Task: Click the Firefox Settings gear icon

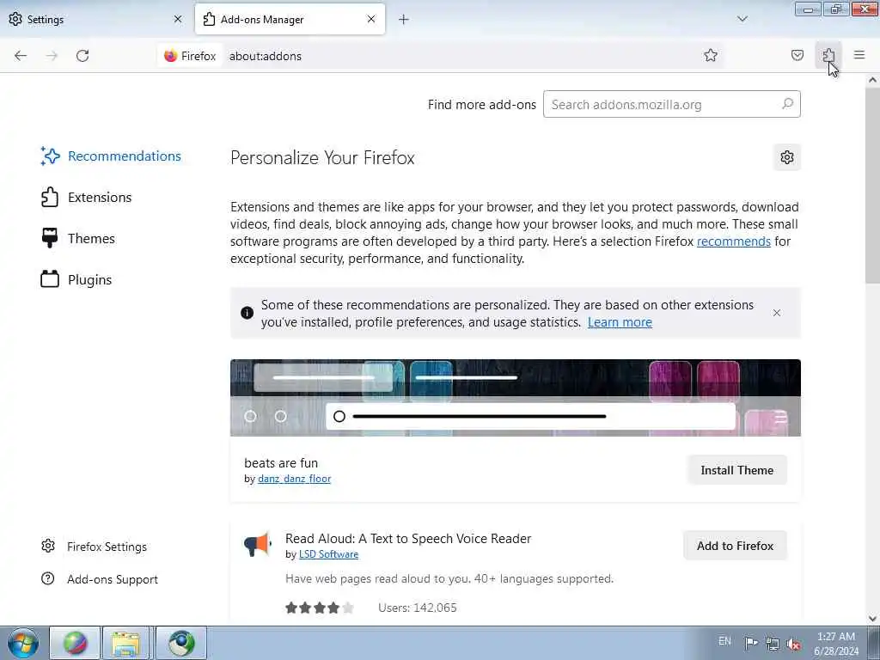Action: (x=48, y=546)
